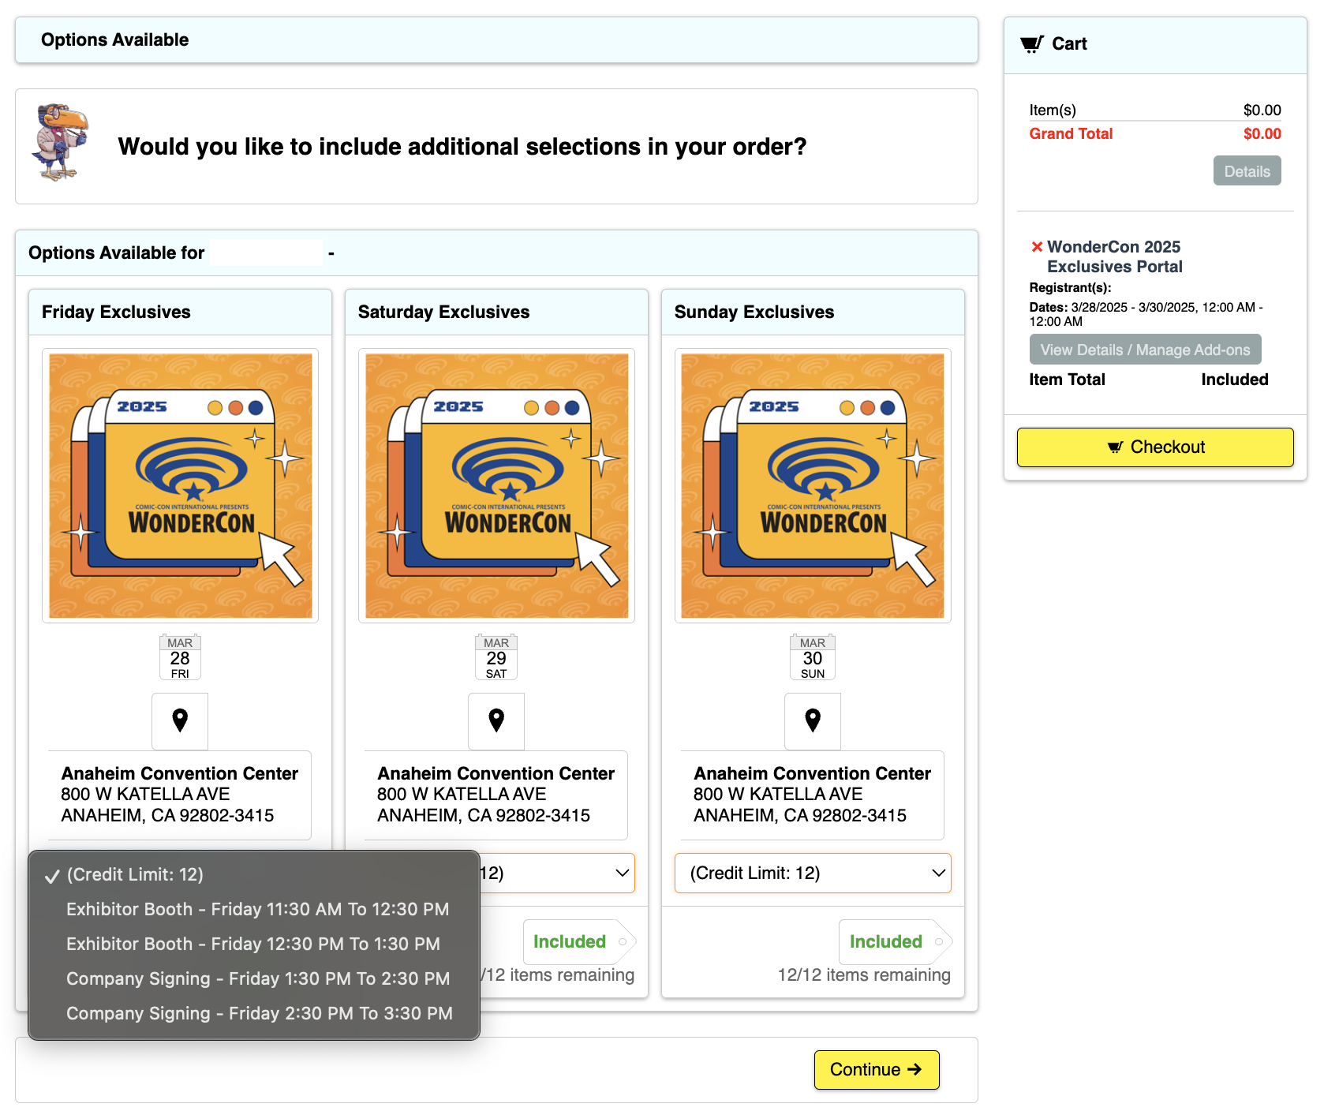
Task: Choose Exhibitor Booth Friday 11:30 AM slot
Action: click(257, 909)
